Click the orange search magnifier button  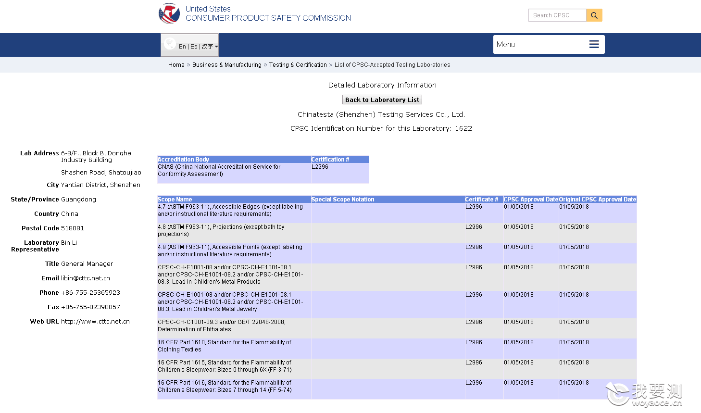tap(594, 15)
